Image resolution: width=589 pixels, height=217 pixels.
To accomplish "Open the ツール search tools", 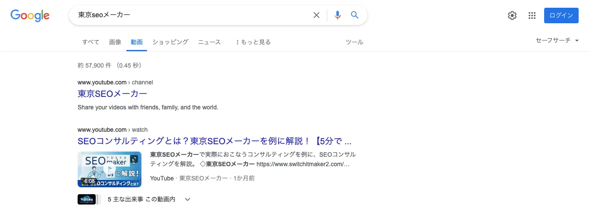I will point(354,42).
